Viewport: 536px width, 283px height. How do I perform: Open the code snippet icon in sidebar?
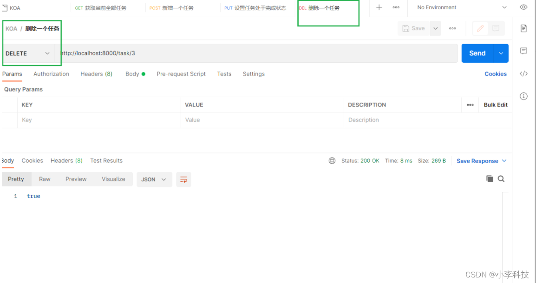523,73
